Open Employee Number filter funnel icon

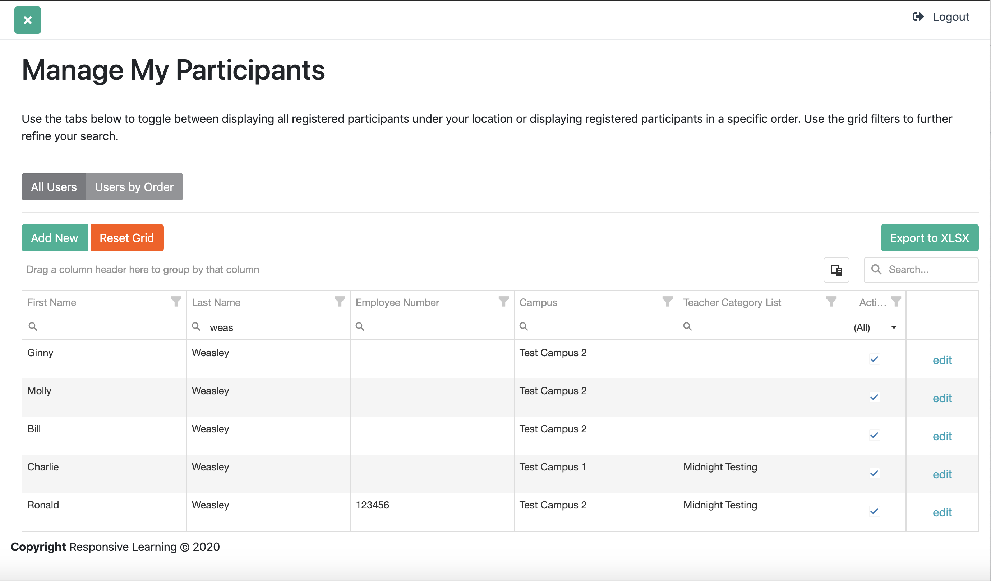click(503, 302)
